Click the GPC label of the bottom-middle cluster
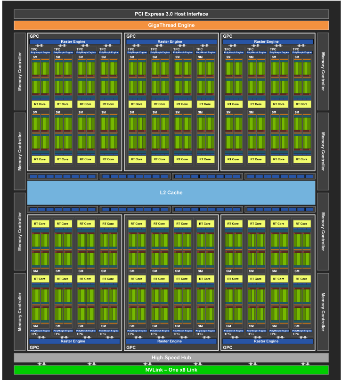342x380 pixels. [x=130, y=347]
